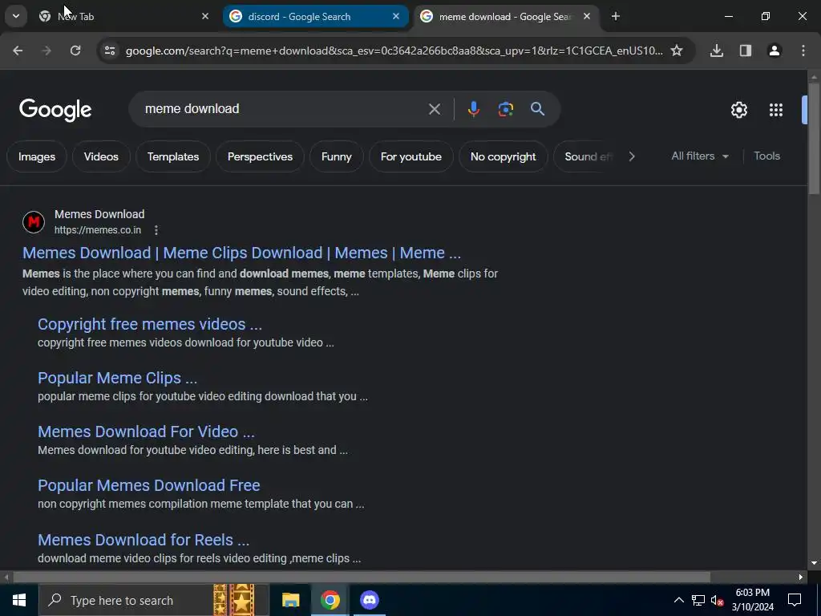Open a new tab with plus icon
This screenshot has width=821, height=616.
pos(615,16)
